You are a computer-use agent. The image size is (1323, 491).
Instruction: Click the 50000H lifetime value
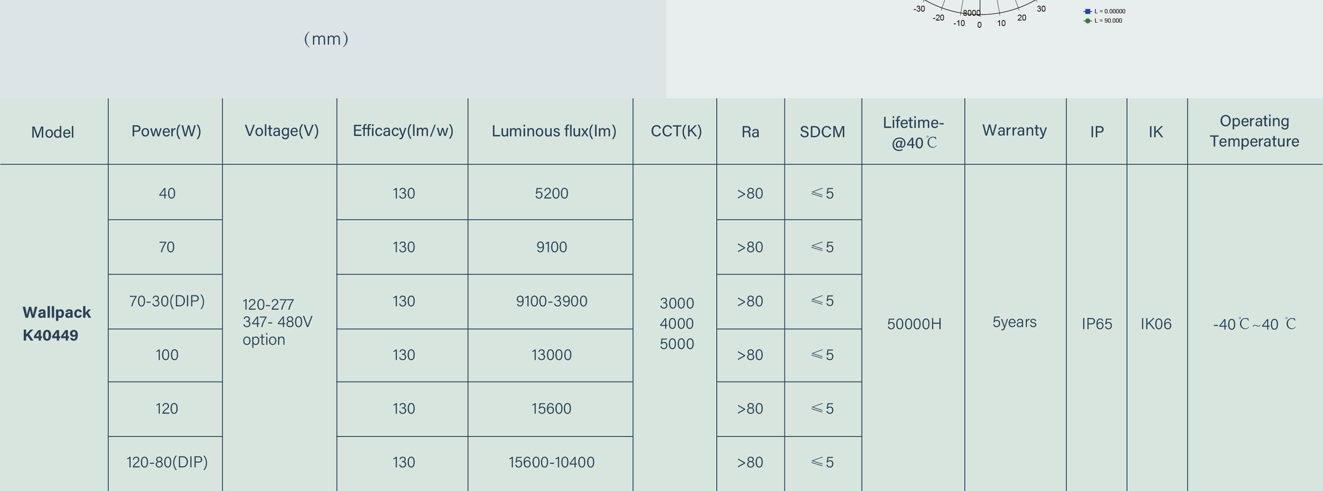(914, 324)
